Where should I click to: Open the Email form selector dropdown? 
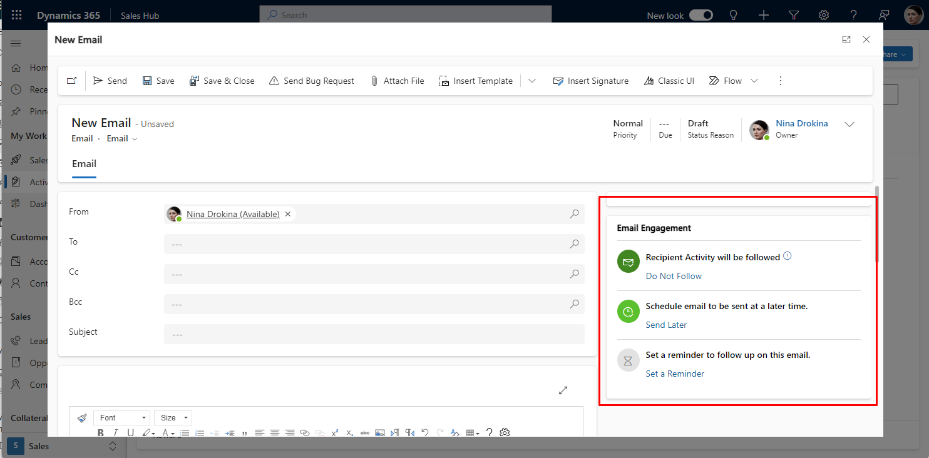pyautogui.click(x=122, y=139)
